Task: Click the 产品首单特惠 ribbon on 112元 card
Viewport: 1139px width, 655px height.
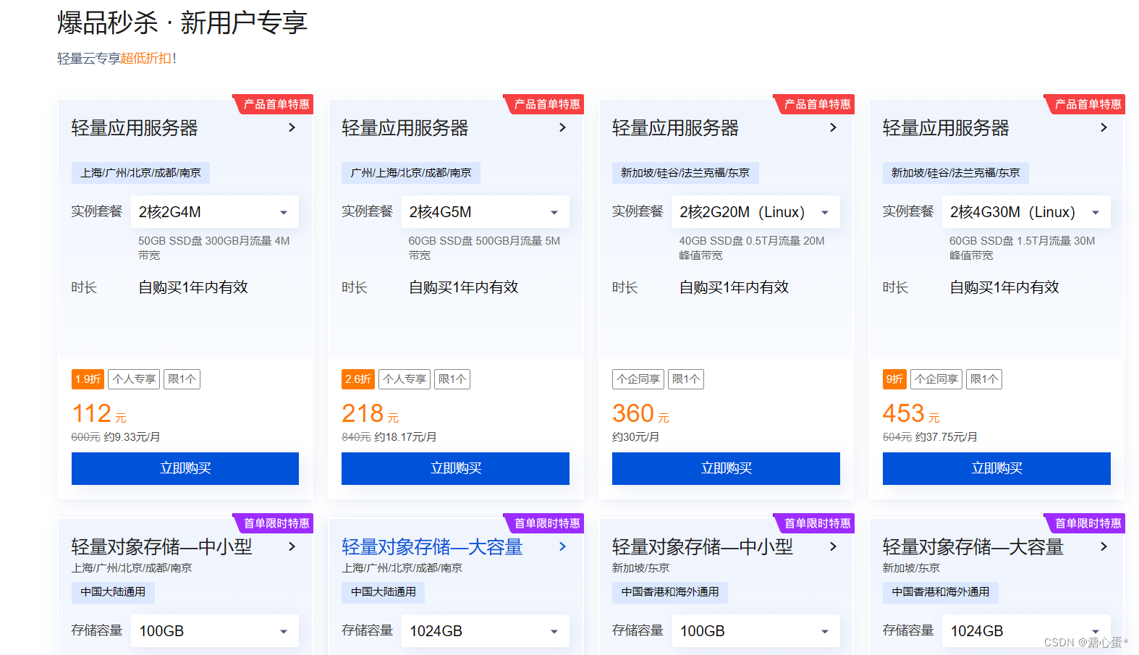Action: 274,104
